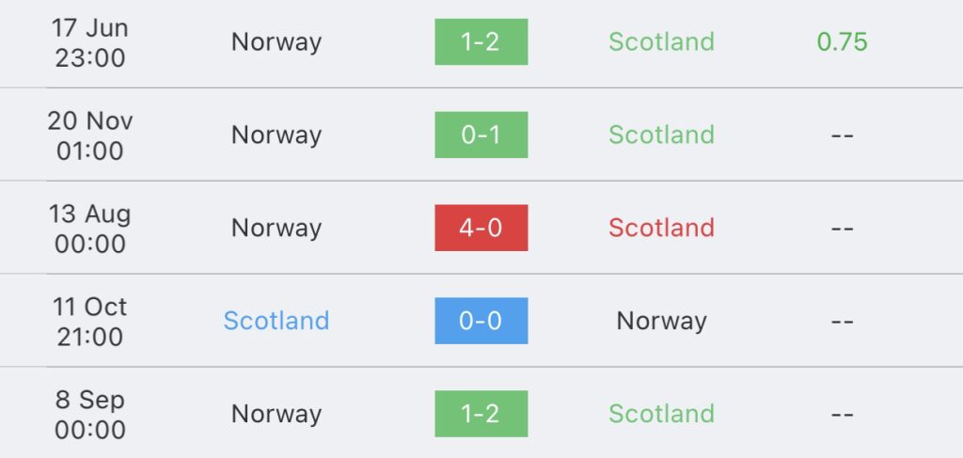This screenshot has height=458, width=963.
Task: Click the 13 Aug 00:00 date cell
Action: point(89,229)
